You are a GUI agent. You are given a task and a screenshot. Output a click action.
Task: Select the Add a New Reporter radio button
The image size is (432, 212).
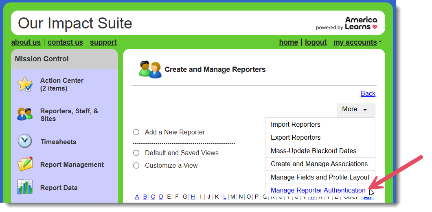[136, 132]
